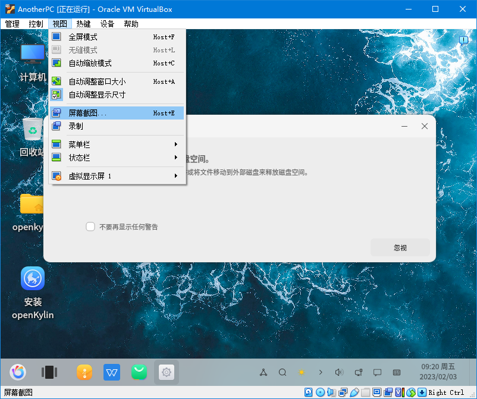Toggle 自动缩放模式 scaled mode

pyautogui.click(x=117, y=63)
